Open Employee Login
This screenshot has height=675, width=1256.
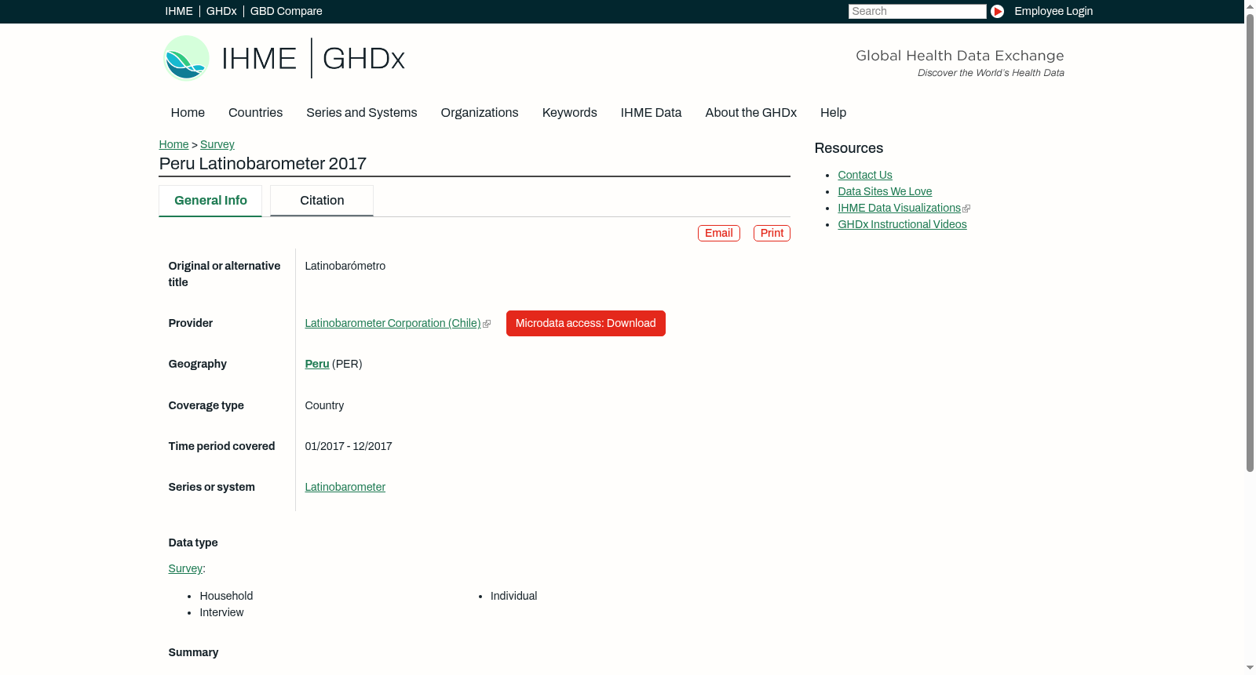(1053, 11)
